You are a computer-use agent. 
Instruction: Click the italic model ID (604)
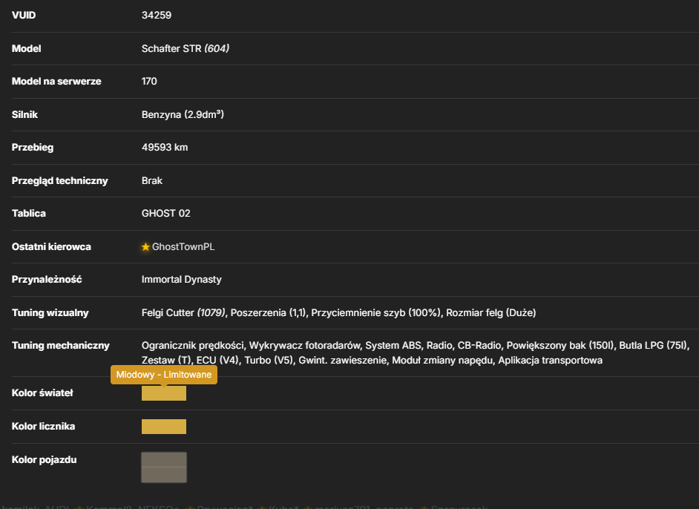click(x=217, y=48)
